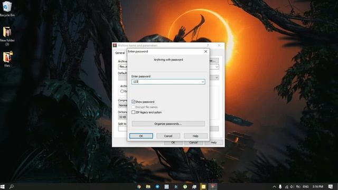Click Cancel in the Archive name and parameters window
The height and width of the screenshot is (190, 338).
click(193, 142)
